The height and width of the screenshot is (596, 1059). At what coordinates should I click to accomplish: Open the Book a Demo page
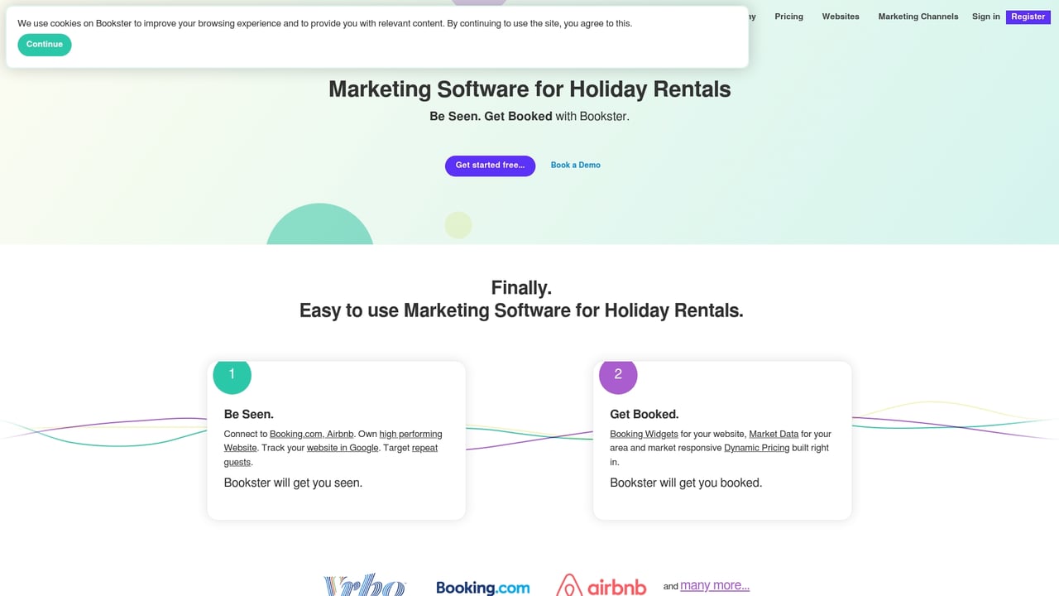pos(575,165)
